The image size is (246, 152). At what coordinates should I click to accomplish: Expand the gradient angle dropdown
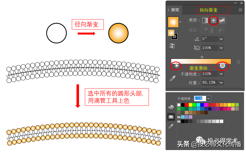(221, 39)
